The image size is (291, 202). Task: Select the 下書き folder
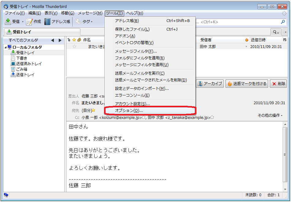pyautogui.click(x=21, y=58)
